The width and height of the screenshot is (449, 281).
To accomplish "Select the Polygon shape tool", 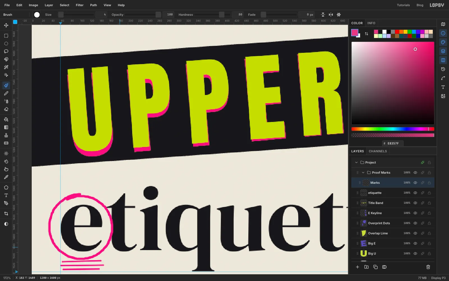I will [6, 187].
